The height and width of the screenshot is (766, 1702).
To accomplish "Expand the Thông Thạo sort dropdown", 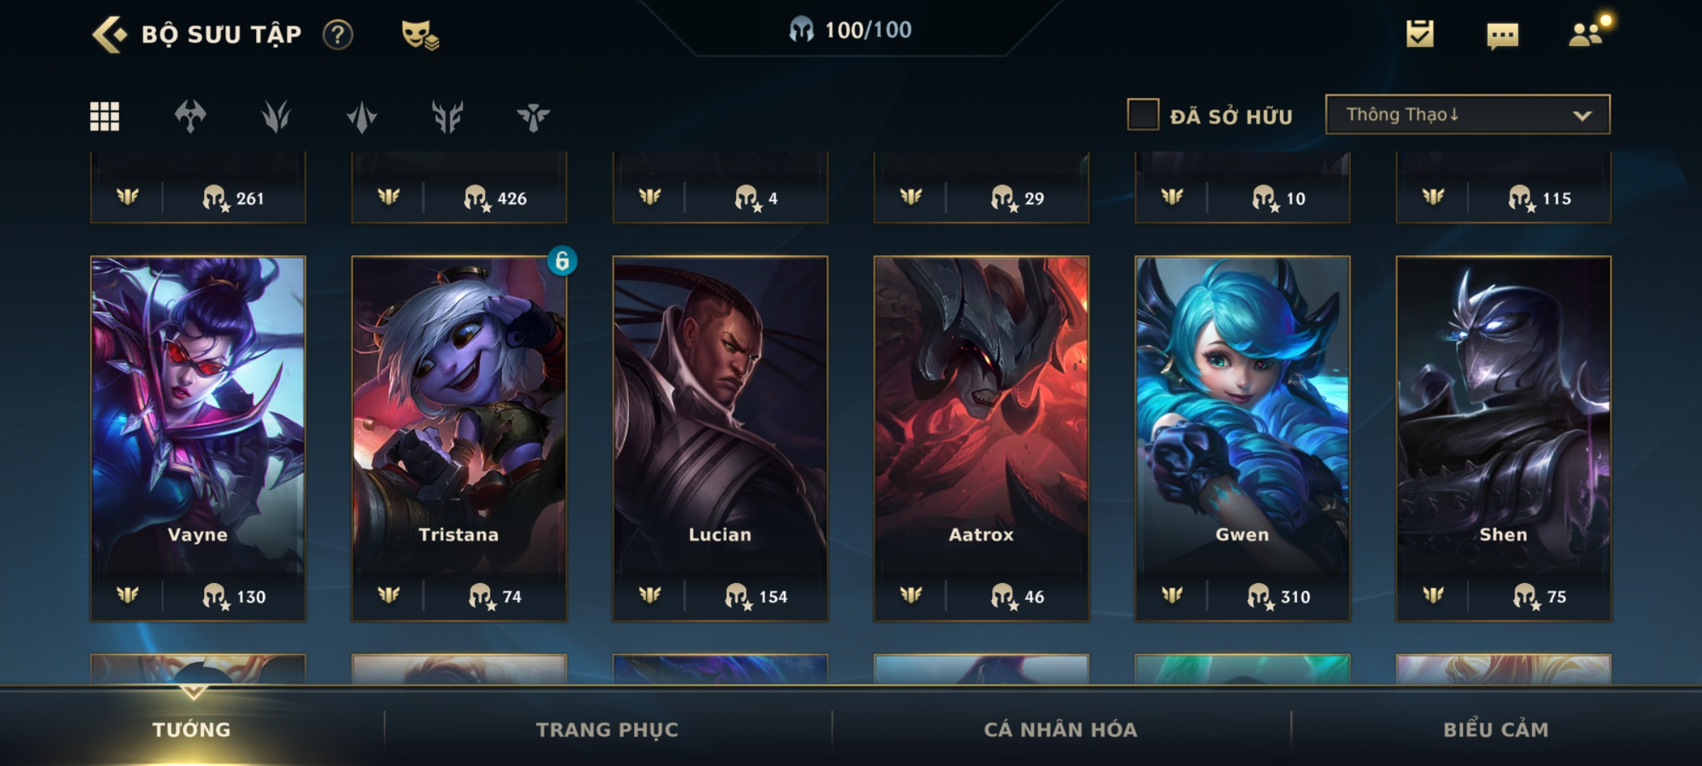I will point(1467,114).
